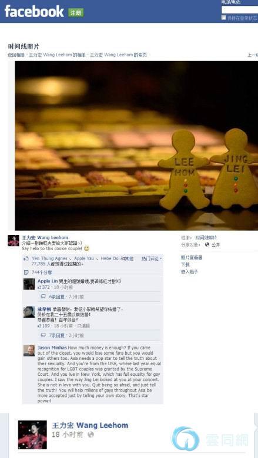The height and width of the screenshot is (458, 258).
Task: Click the 下载 download link
Action: [185, 265]
